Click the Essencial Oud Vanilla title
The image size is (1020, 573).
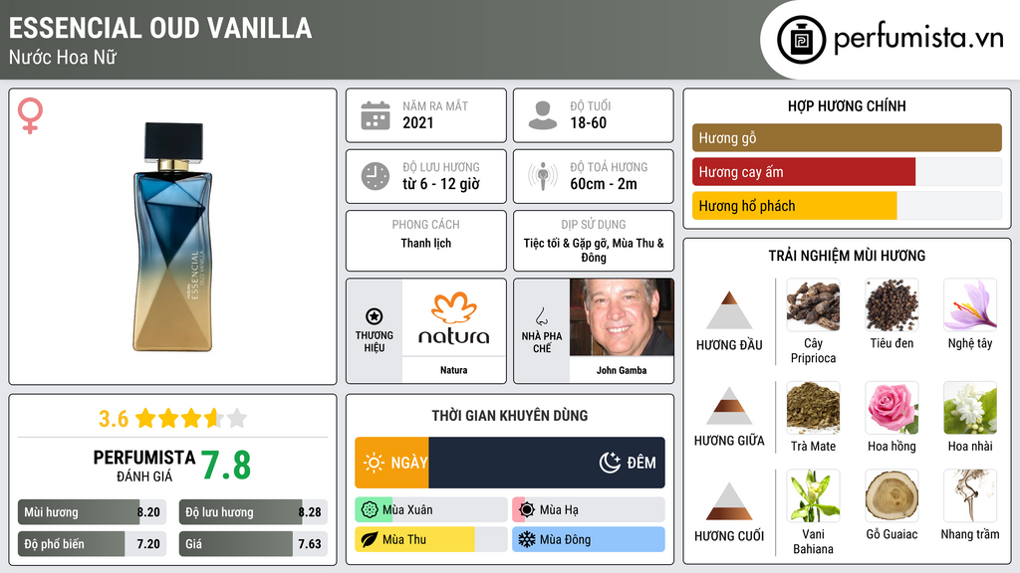pos(160,28)
